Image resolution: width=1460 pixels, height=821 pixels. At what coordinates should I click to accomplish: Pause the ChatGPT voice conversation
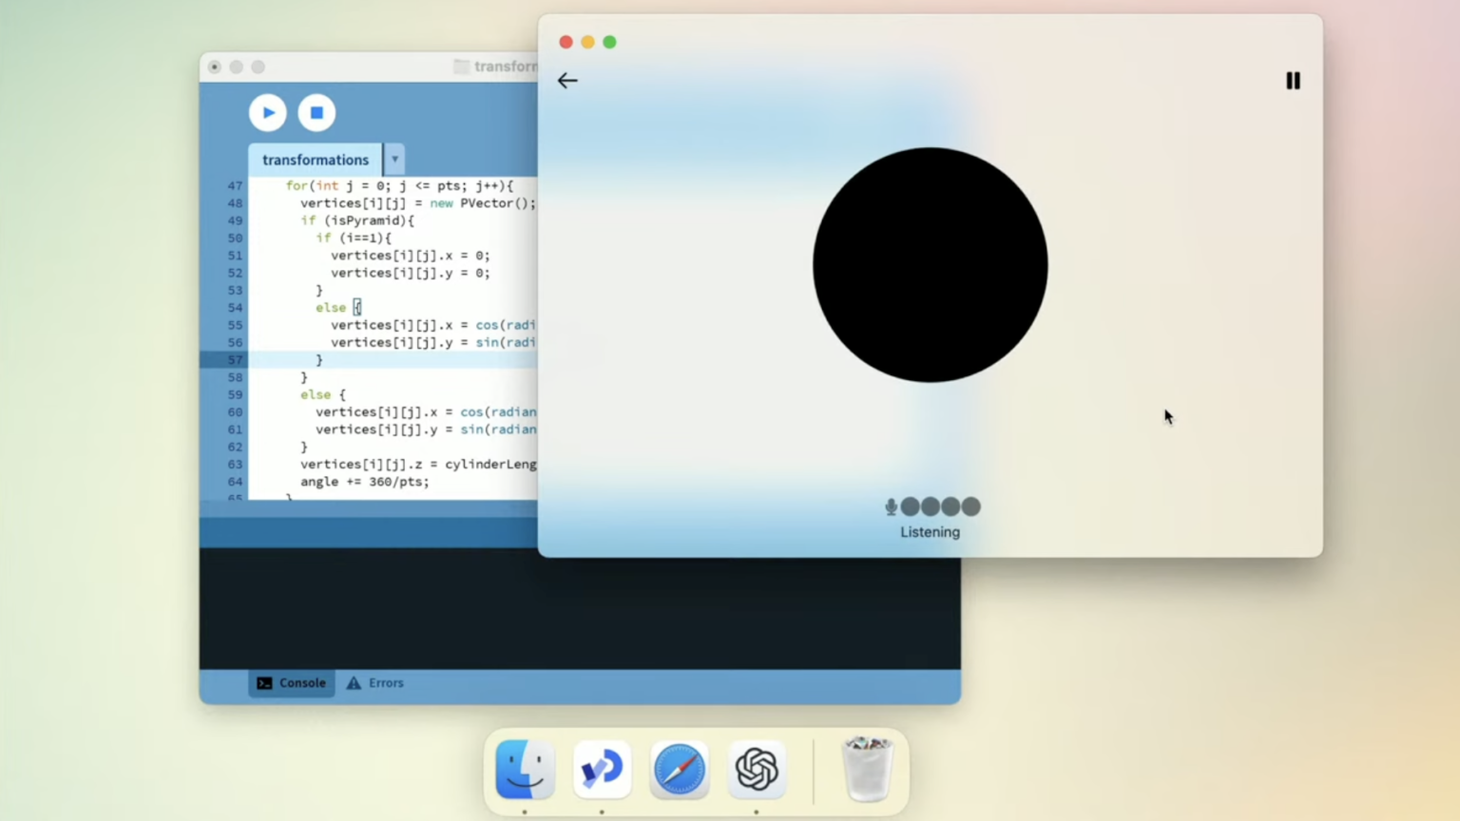[1293, 81]
